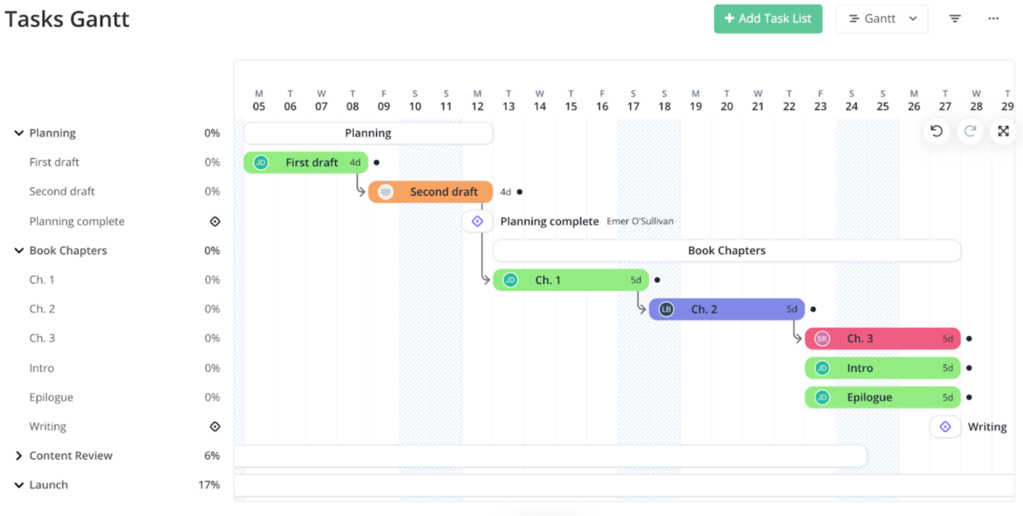The image size is (1023, 516).
Task: Click the Tasks Gantt page title
Action: [x=66, y=18]
